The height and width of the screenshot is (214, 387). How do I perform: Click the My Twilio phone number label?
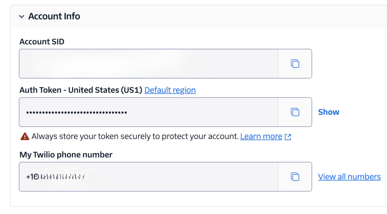[66, 155]
